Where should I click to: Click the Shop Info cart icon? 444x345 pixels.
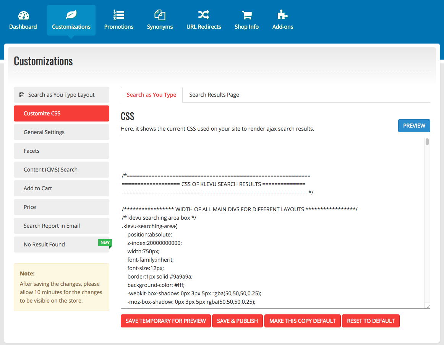[x=246, y=15]
